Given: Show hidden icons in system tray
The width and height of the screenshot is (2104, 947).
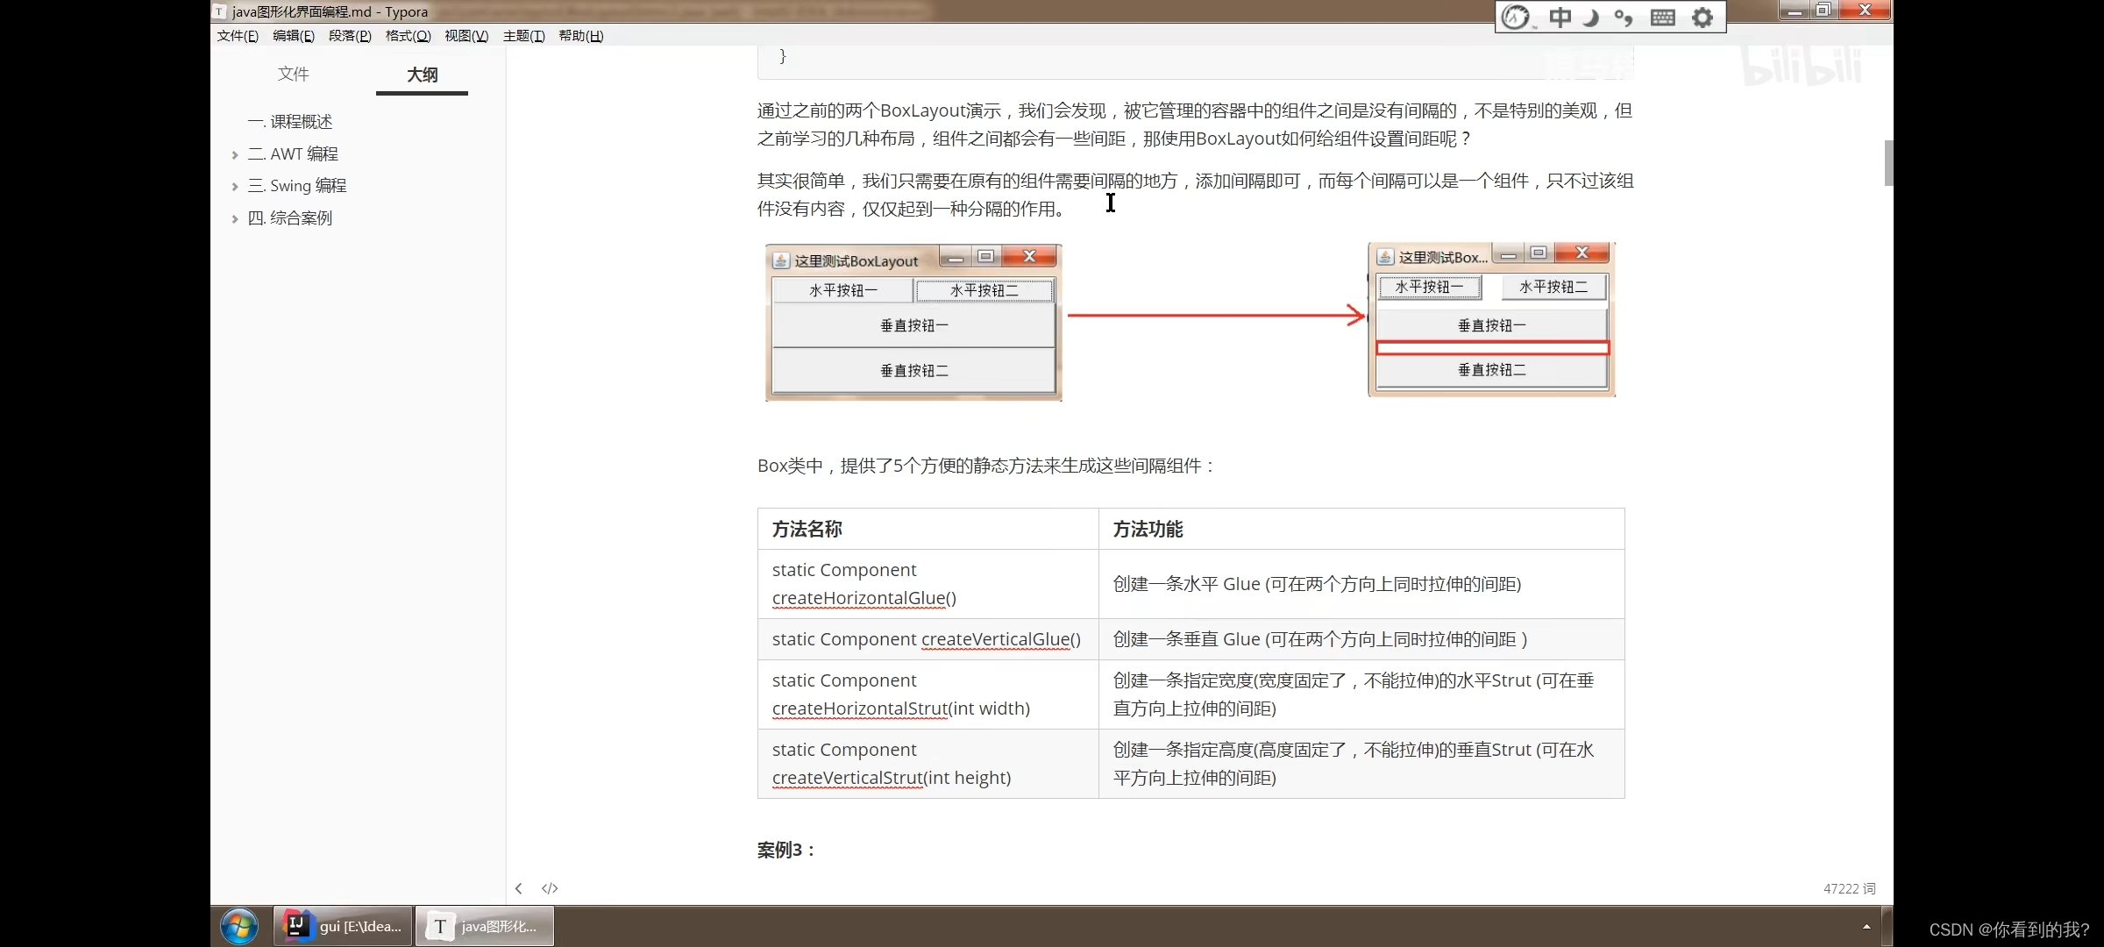Looking at the screenshot, I should point(1866,926).
